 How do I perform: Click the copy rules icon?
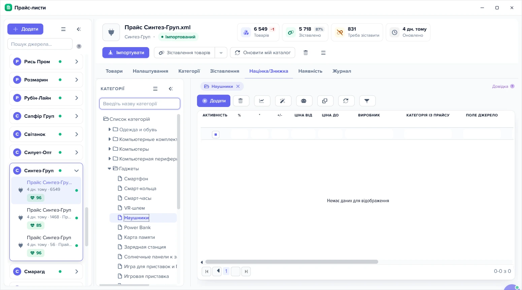point(325,101)
